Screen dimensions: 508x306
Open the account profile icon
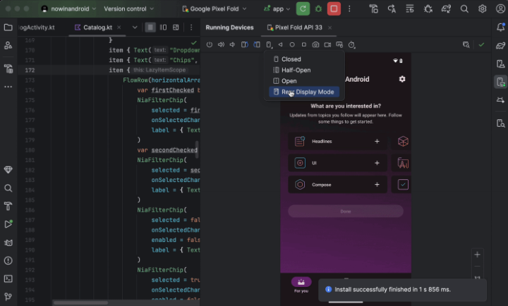500,8
